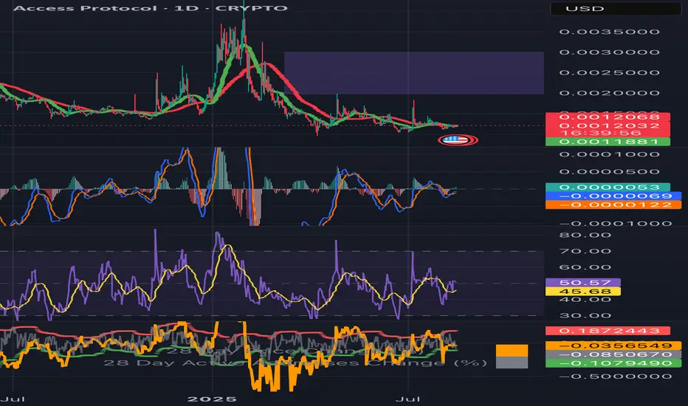Click the orange -0.0000122 signal value label
Viewport: 688px width, 406px height.
tap(613, 204)
